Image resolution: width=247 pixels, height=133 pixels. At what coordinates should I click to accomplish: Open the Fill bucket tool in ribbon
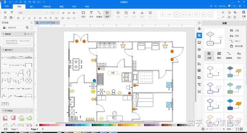point(223,12)
